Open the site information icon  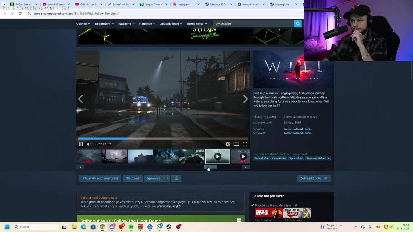[29, 14]
